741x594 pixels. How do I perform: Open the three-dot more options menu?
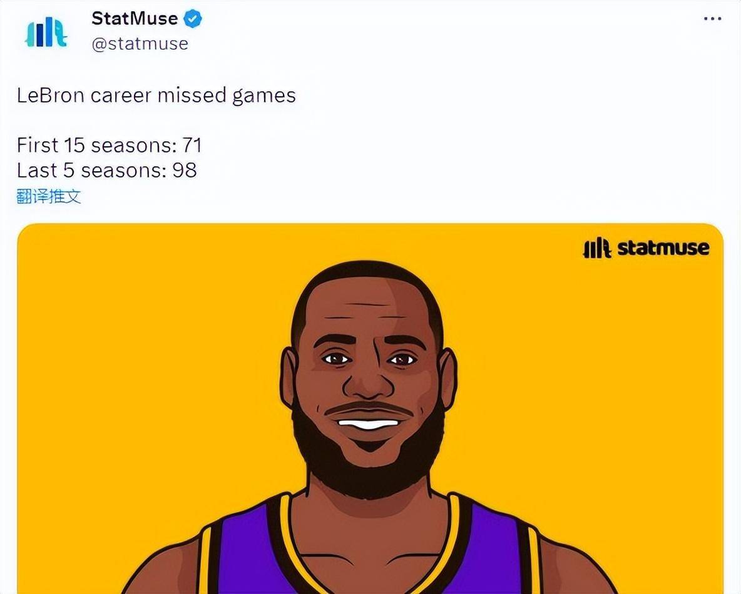712,19
